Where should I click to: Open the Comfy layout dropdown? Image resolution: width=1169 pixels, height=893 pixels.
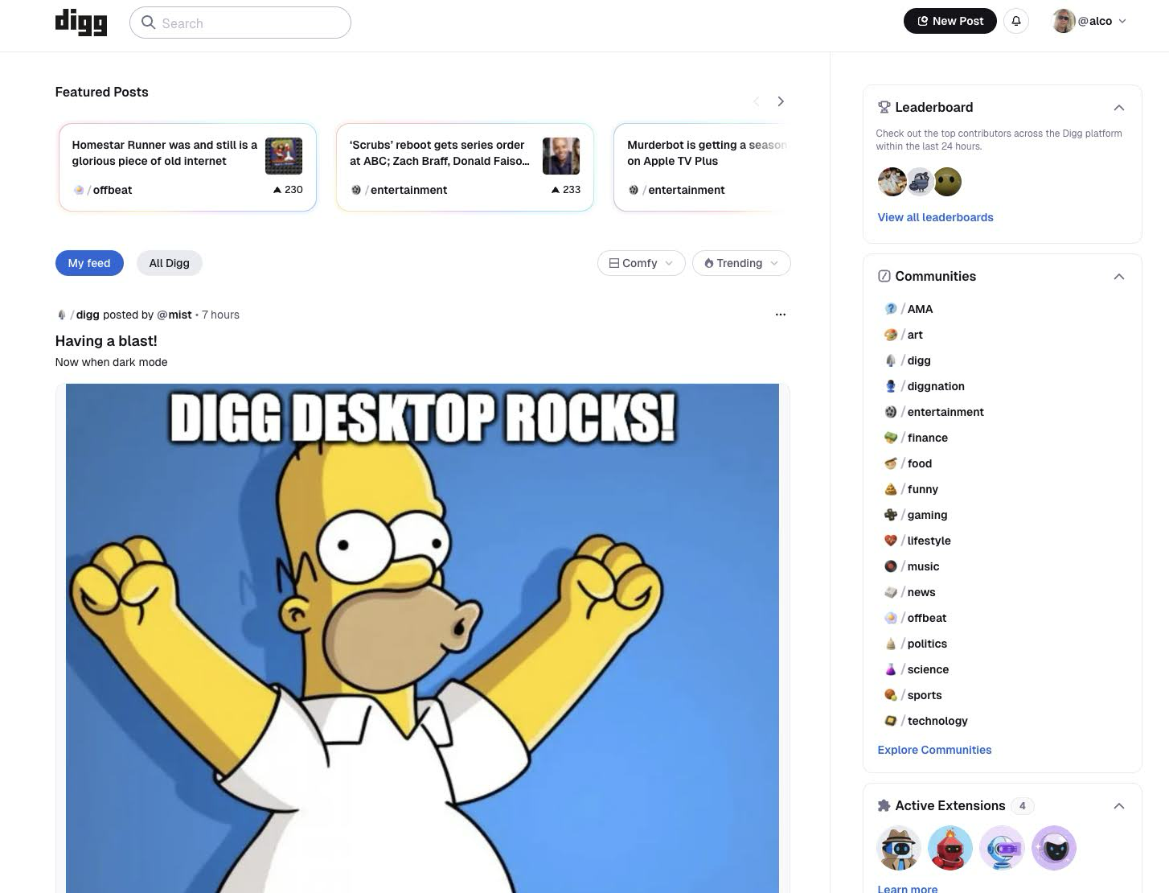click(x=641, y=263)
